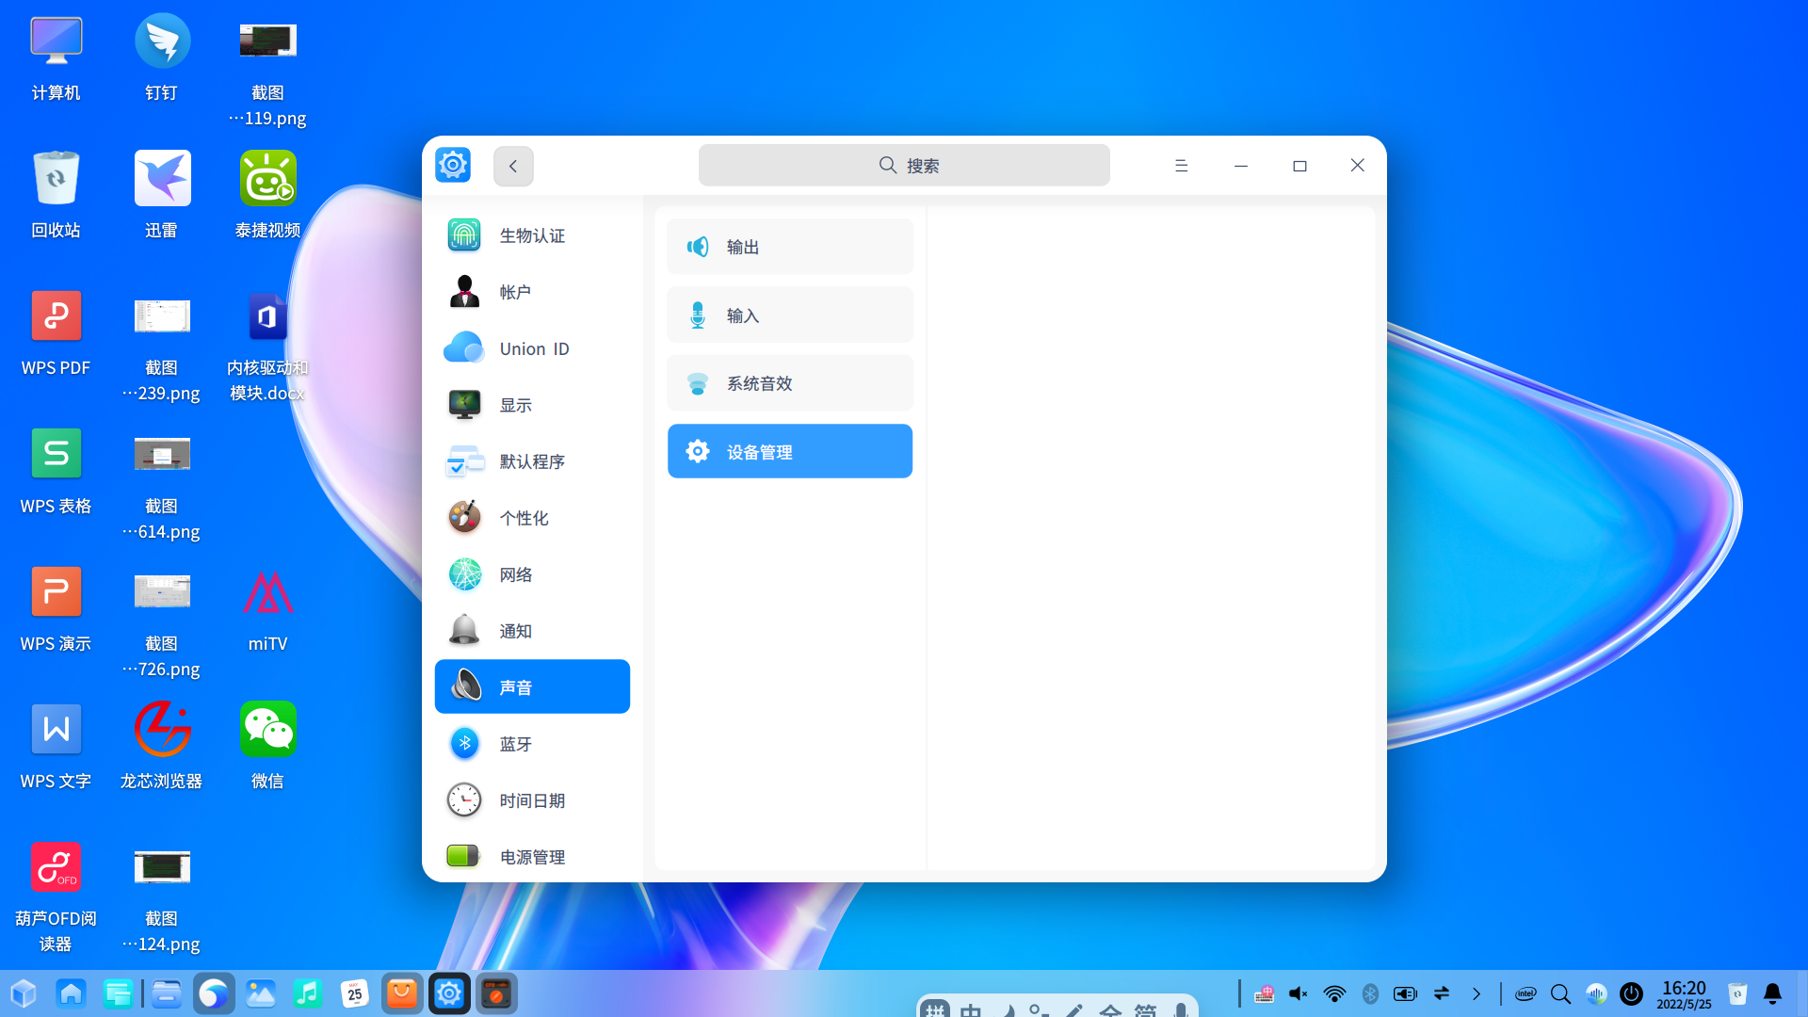Open 时间日期 (Date and Time) settings

click(532, 800)
